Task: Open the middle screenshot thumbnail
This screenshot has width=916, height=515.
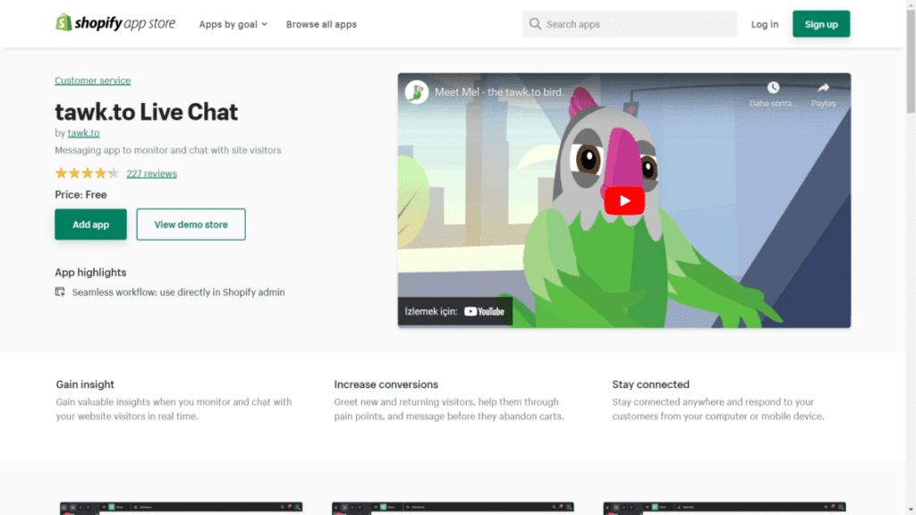Action: tap(453, 508)
